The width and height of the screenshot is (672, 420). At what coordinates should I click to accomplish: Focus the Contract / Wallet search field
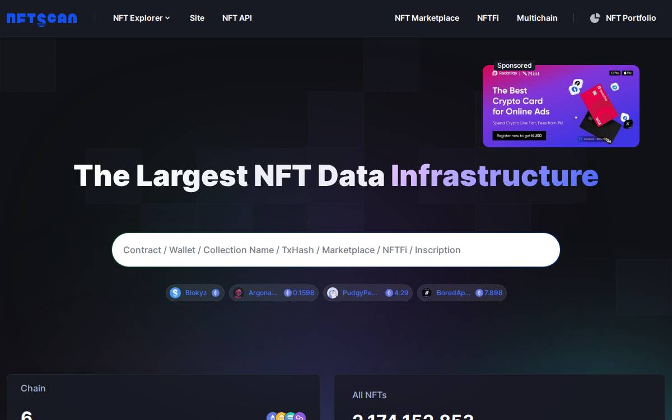click(336, 250)
